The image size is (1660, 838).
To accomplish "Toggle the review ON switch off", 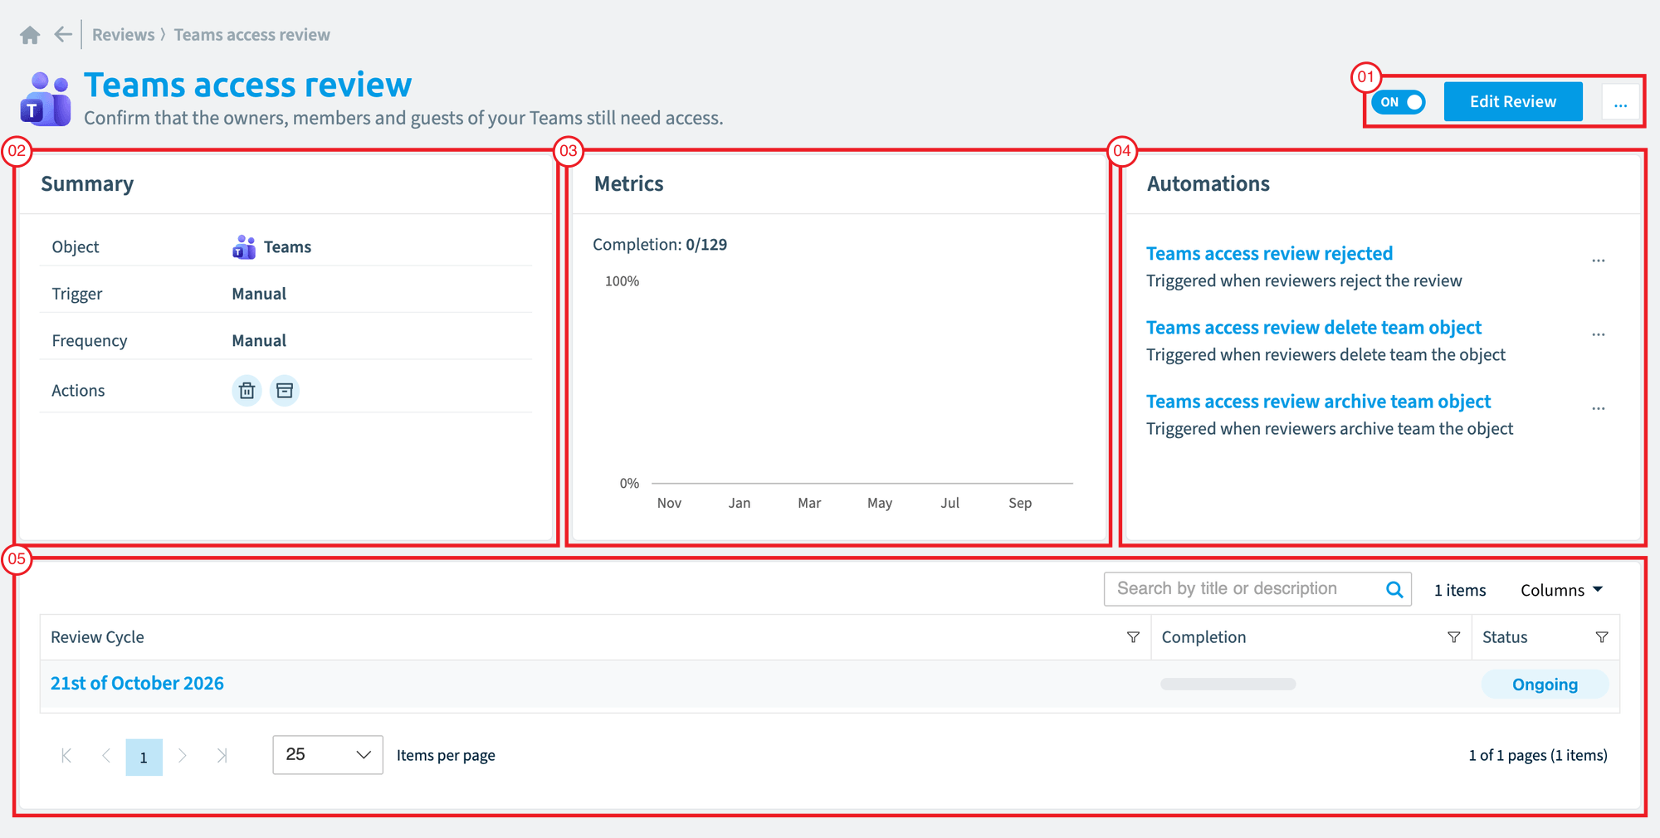I will [1399, 102].
